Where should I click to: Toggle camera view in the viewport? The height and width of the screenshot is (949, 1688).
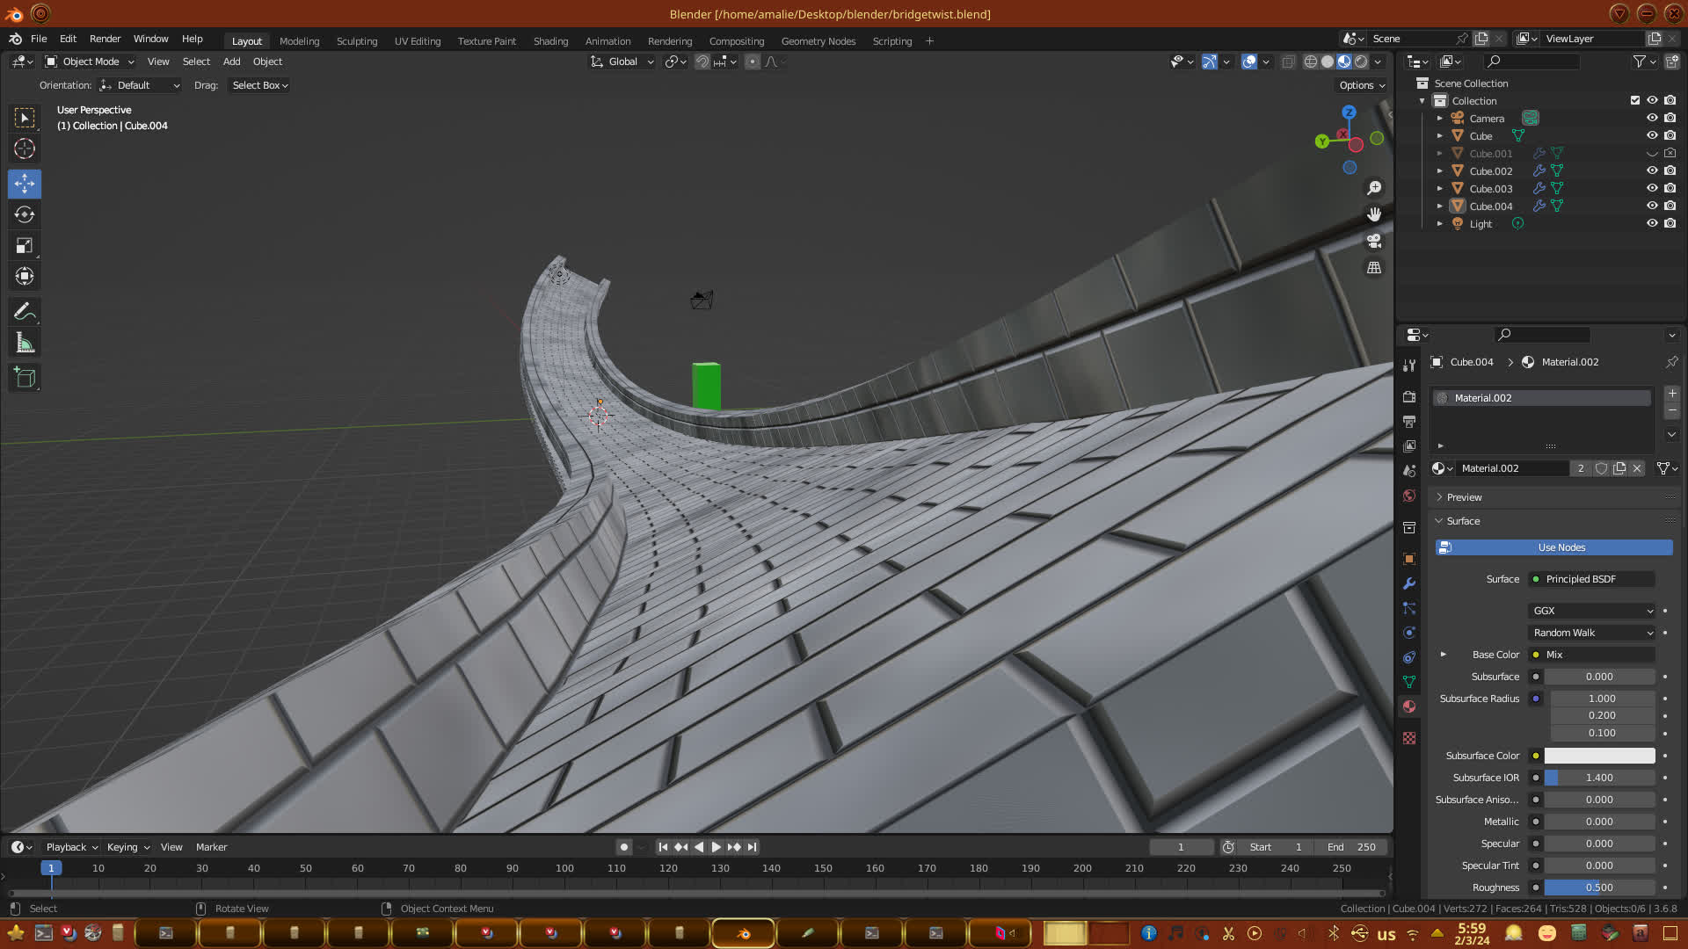pyautogui.click(x=1374, y=241)
